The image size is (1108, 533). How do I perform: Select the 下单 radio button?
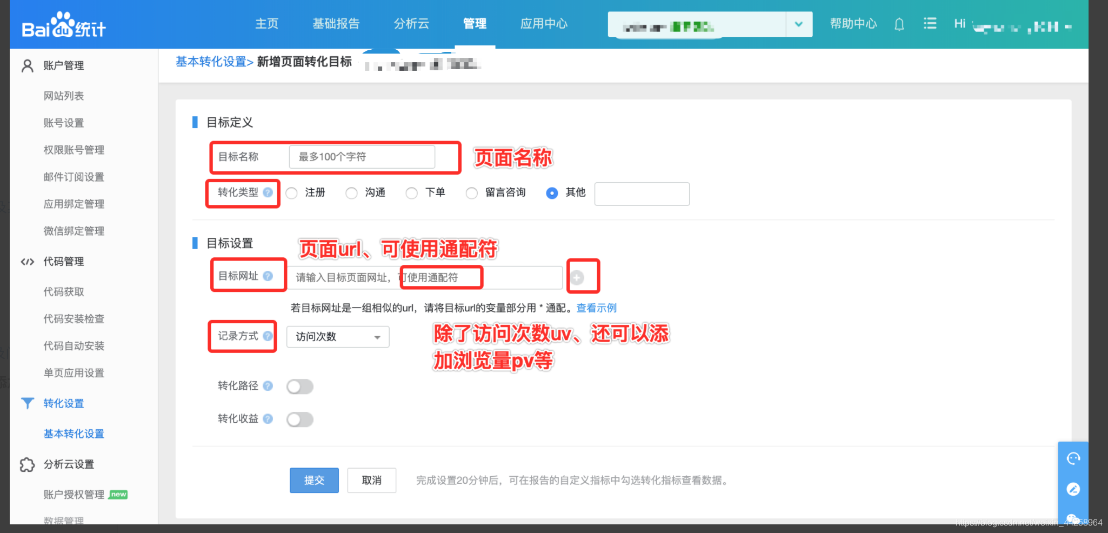click(412, 194)
